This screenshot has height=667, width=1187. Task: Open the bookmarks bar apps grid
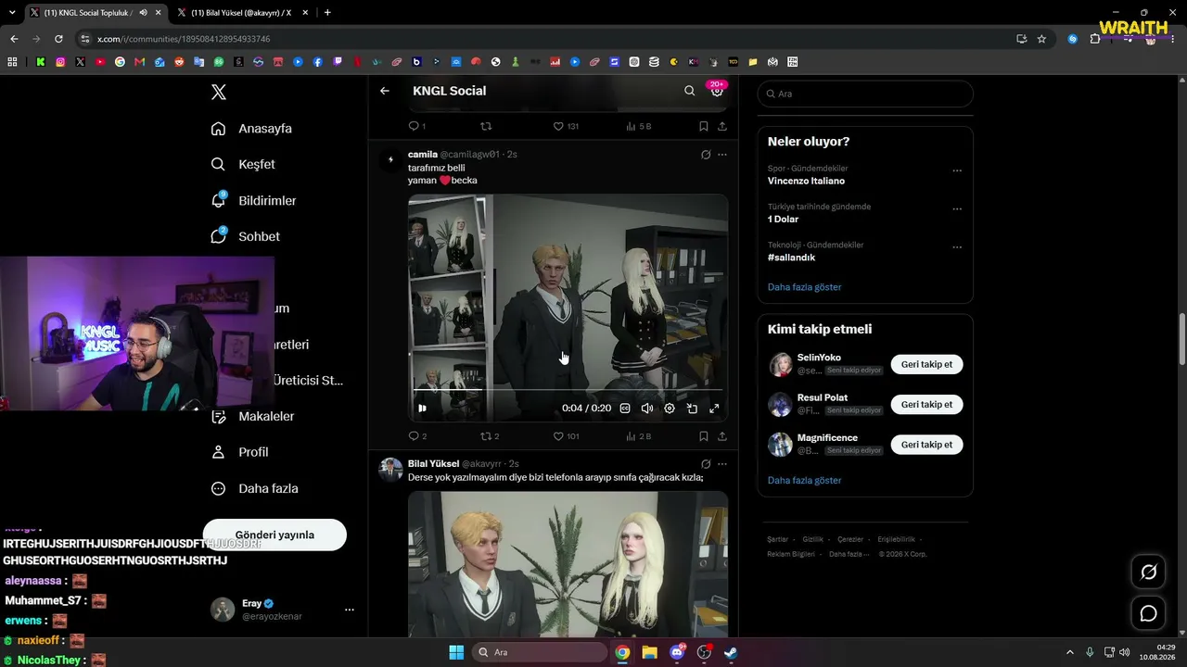point(12,62)
